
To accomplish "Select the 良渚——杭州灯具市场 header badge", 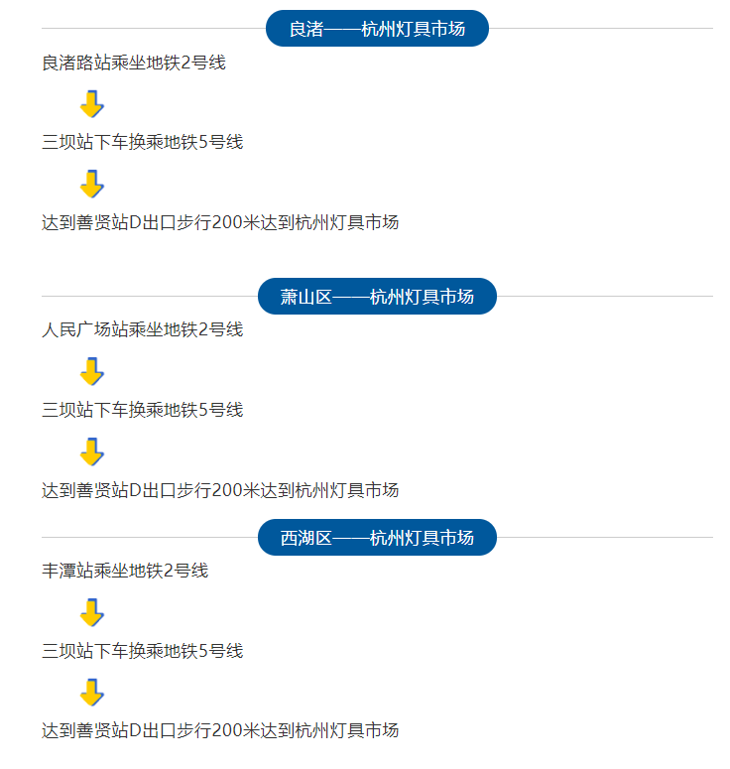I will [377, 29].
